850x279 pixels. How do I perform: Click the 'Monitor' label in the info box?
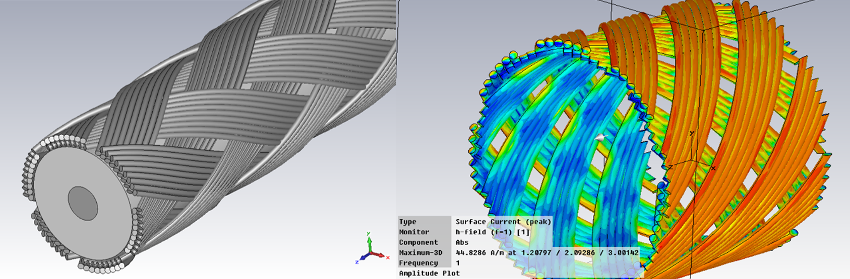click(x=414, y=232)
